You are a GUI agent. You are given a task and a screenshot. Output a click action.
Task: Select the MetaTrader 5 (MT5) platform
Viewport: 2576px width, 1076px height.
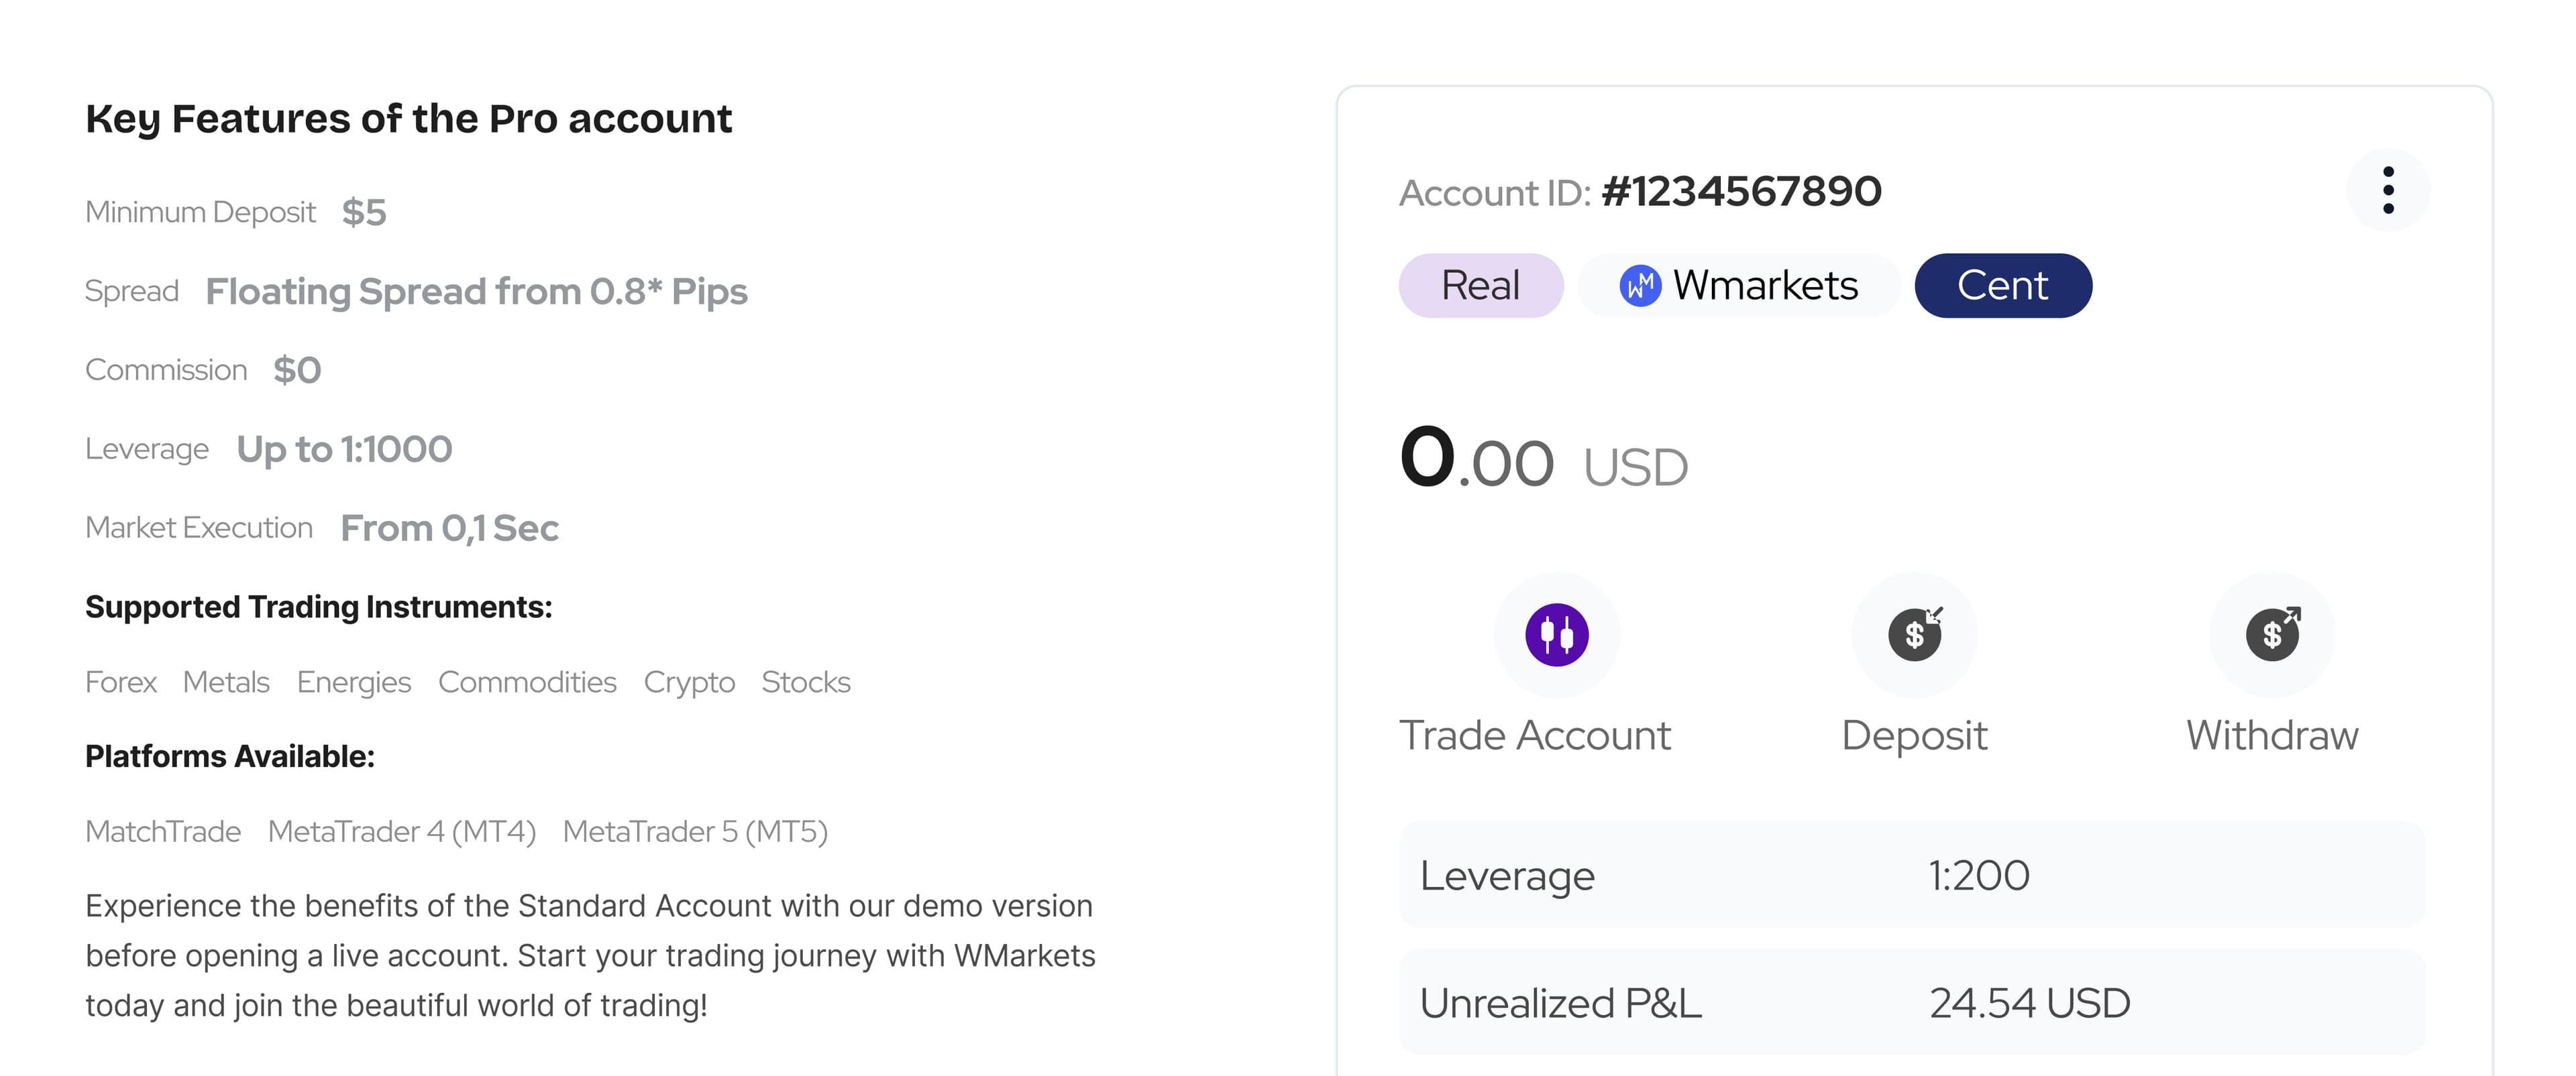[698, 831]
